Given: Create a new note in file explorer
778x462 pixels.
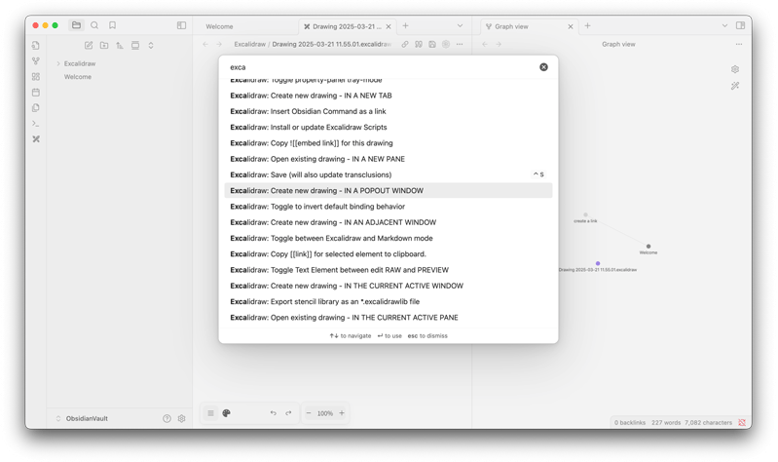Looking at the screenshot, I should click(x=89, y=45).
